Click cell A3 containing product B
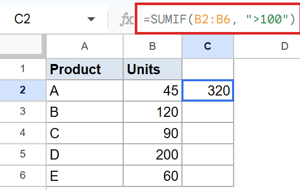The width and height of the screenshot is (300, 190). coord(85,112)
